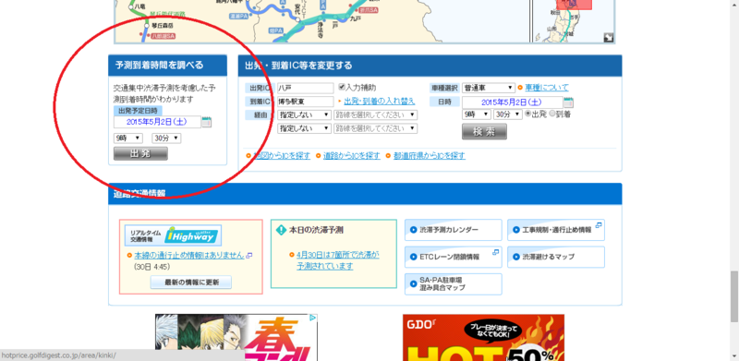The image size is (739, 361).
Task: Click 最新の情報に更新 button
Action: [191, 283]
